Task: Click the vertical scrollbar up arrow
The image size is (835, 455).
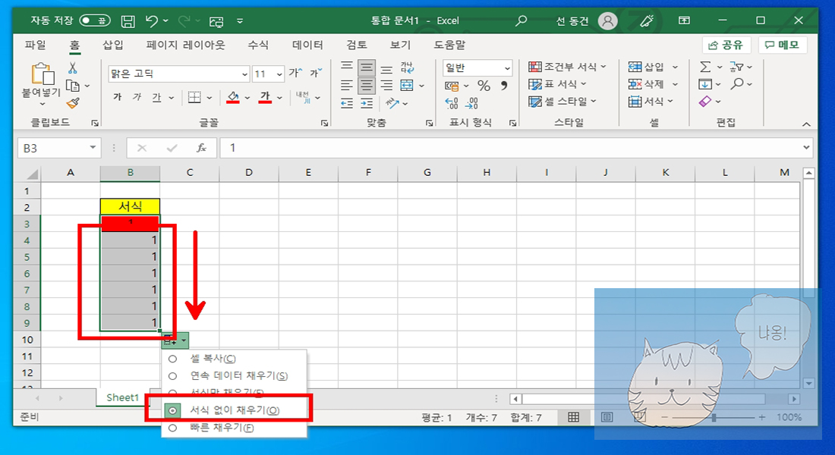Action: click(x=809, y=173)
